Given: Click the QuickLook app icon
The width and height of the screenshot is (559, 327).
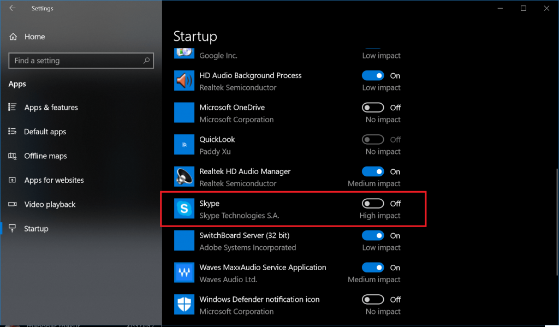Looking at the screenshot, I should pyautogui.click(x=184, y=145).
